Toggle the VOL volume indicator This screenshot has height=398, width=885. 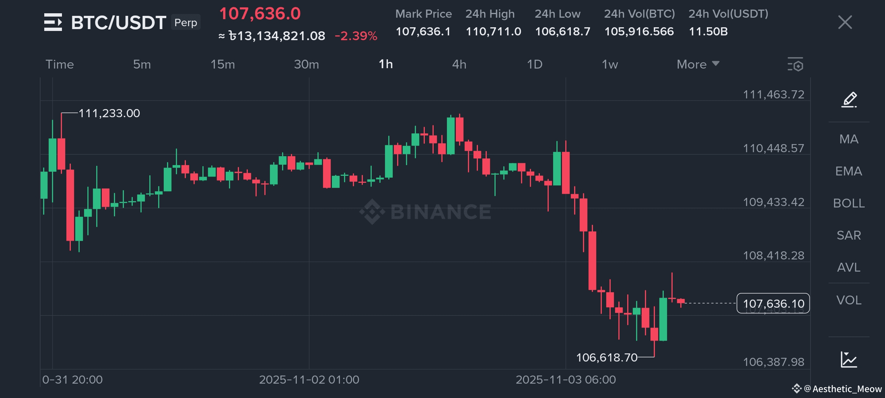pos(848,300)
